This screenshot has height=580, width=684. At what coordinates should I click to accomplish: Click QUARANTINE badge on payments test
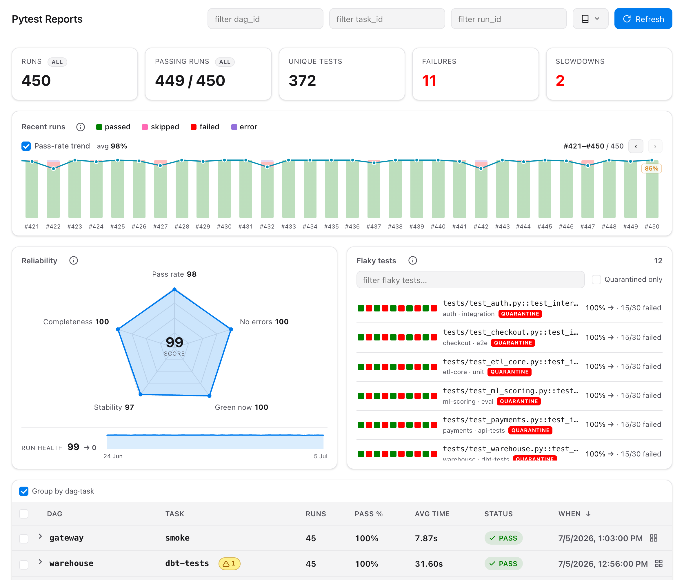pyautogui.click(x=530, y=430)
